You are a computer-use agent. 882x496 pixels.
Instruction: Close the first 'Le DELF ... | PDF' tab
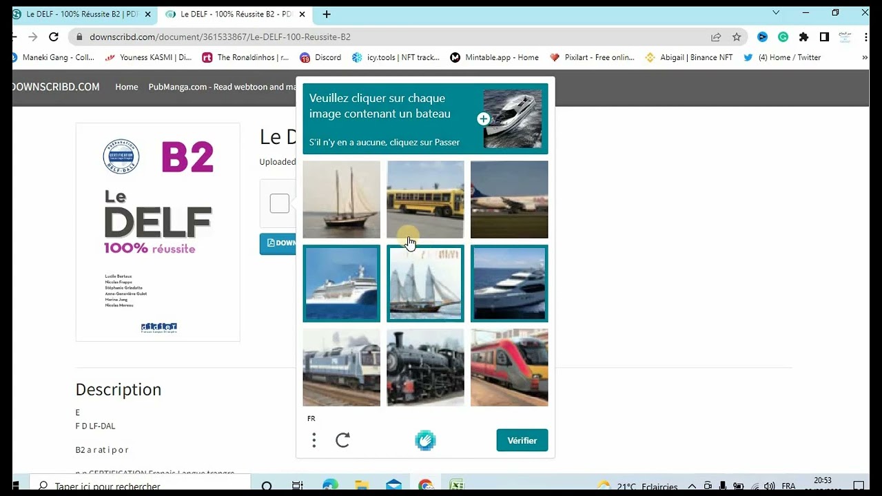[x=147, y=14]
